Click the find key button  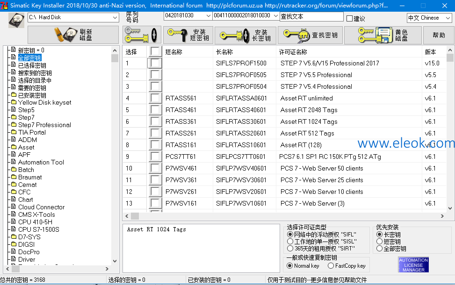pos(311,35)
